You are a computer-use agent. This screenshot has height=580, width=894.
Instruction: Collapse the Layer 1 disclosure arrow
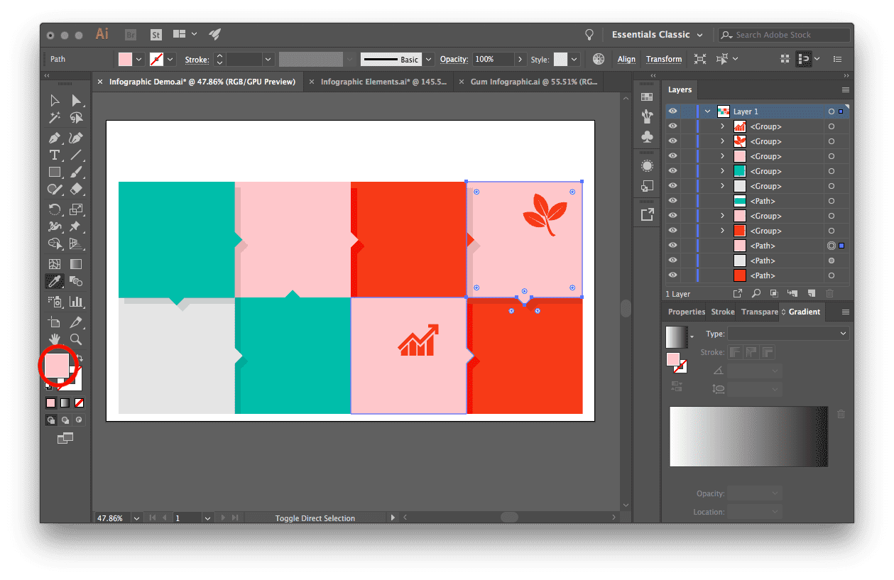[x=707, y=111]
